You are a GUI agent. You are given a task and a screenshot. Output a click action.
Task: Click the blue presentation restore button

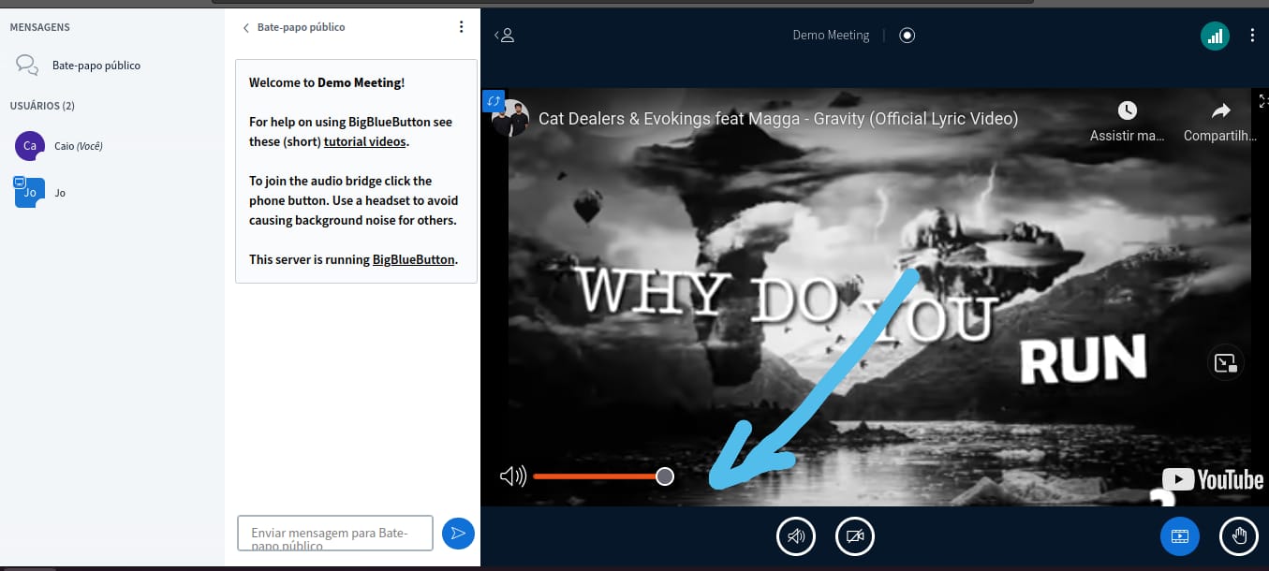tap(1180, 536)
